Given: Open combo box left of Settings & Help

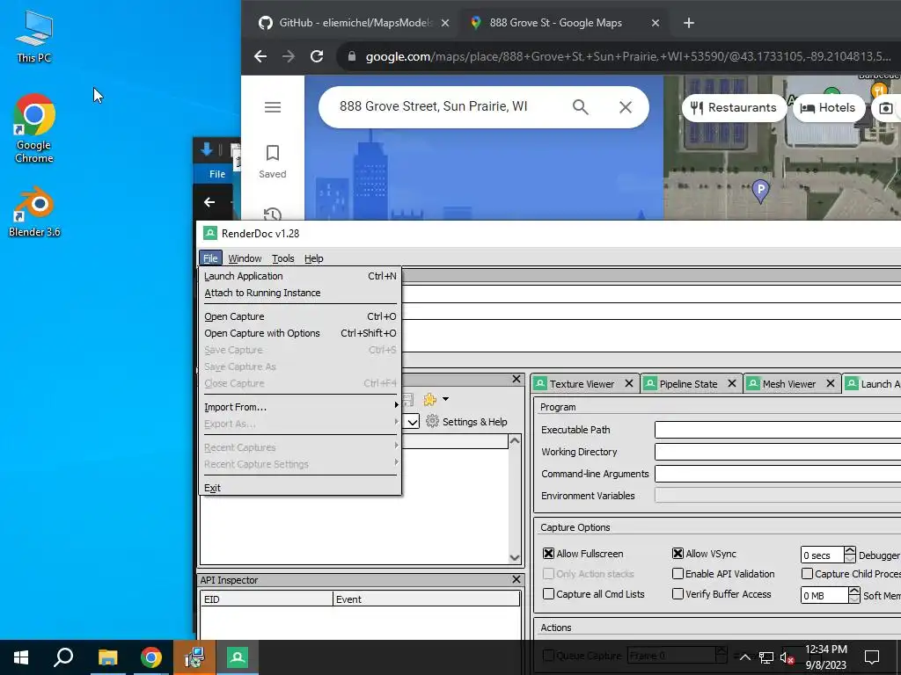Looking at the screenshot, I should tap(412, 422).
